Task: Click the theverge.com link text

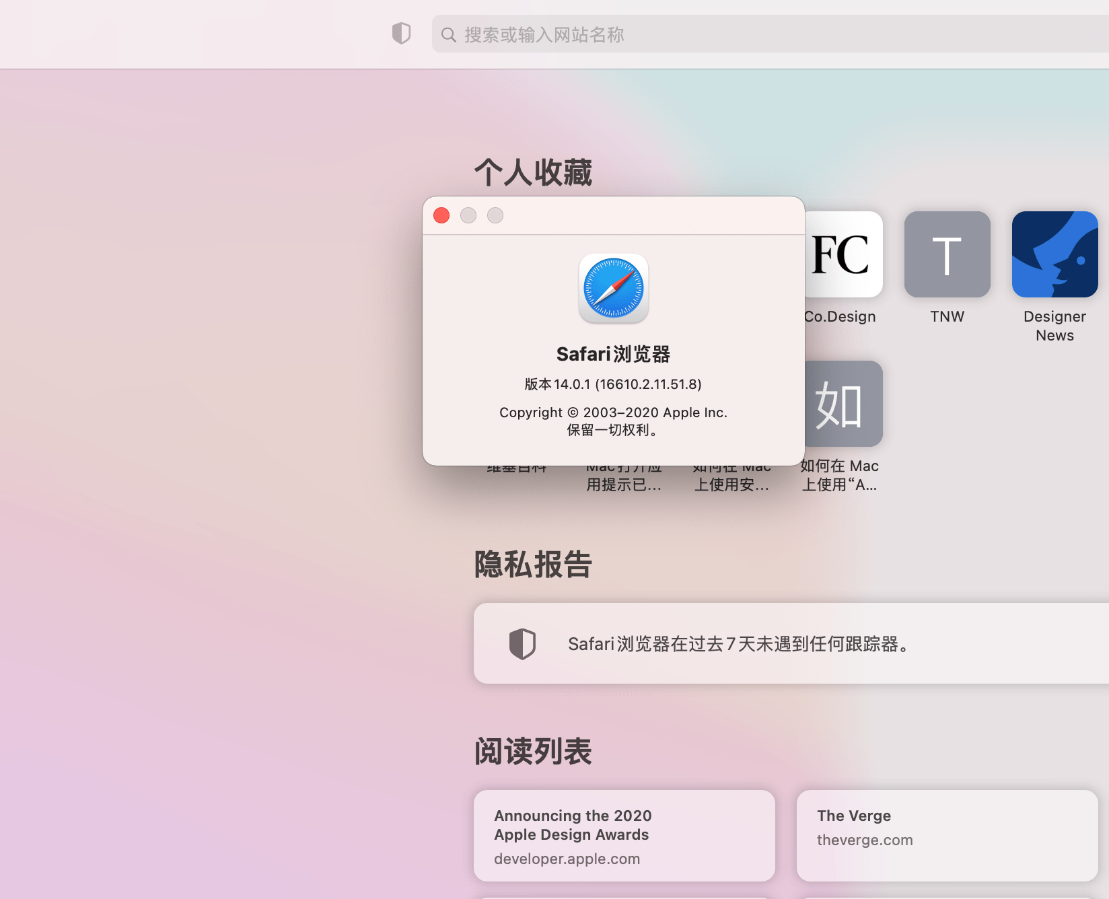Action: 865,839
